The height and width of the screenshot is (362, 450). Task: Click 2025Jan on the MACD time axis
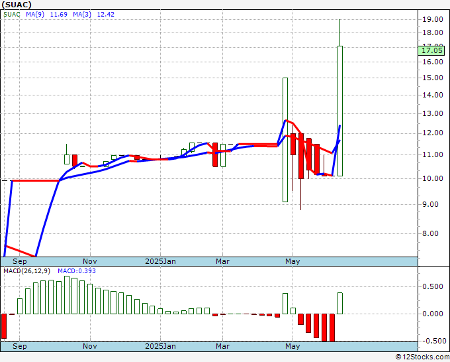pos(160,346)
